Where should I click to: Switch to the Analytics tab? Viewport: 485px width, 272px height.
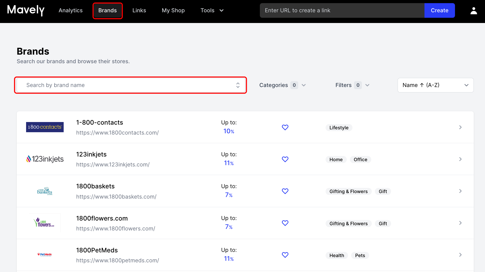click(x=70, y=10)
